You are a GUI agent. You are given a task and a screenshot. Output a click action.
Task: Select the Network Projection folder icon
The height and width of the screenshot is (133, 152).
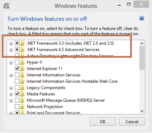click(x=22, y=107)
